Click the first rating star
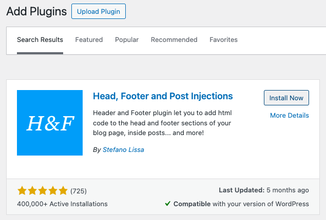Viewport: 326px width, 220px height. point(22,191)
